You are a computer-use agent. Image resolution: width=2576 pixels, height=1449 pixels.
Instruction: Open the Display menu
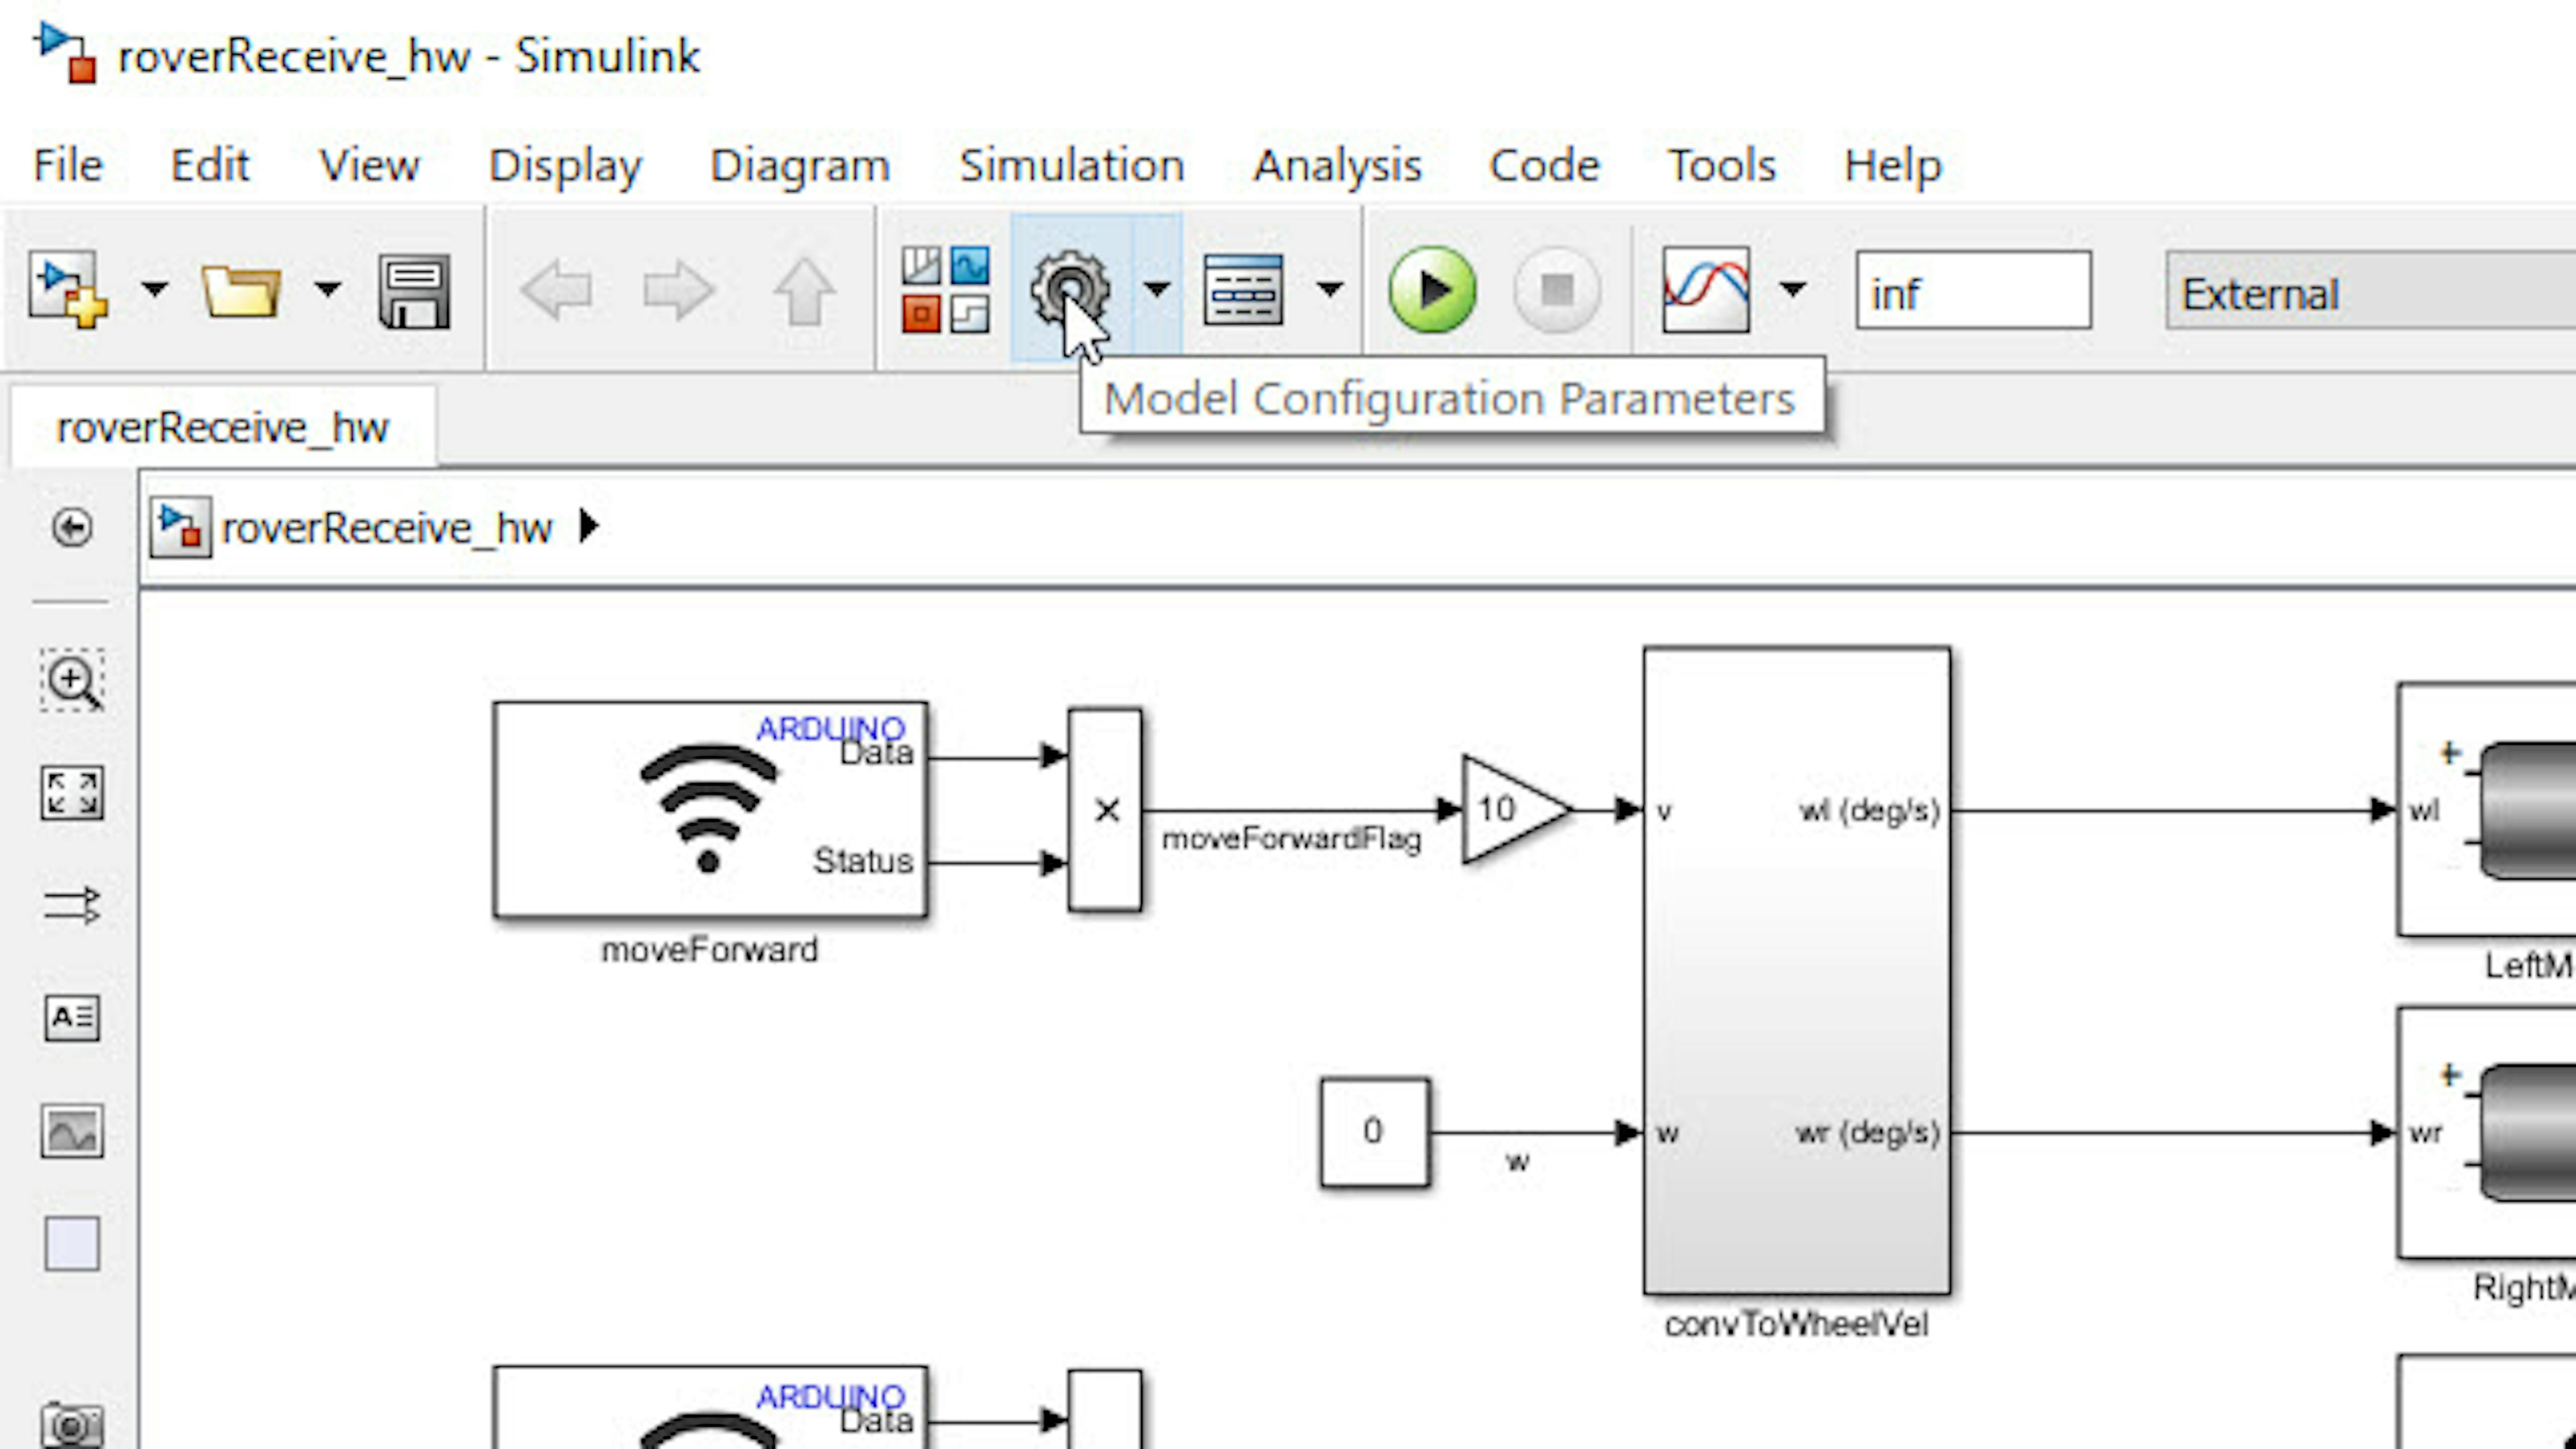565,167
